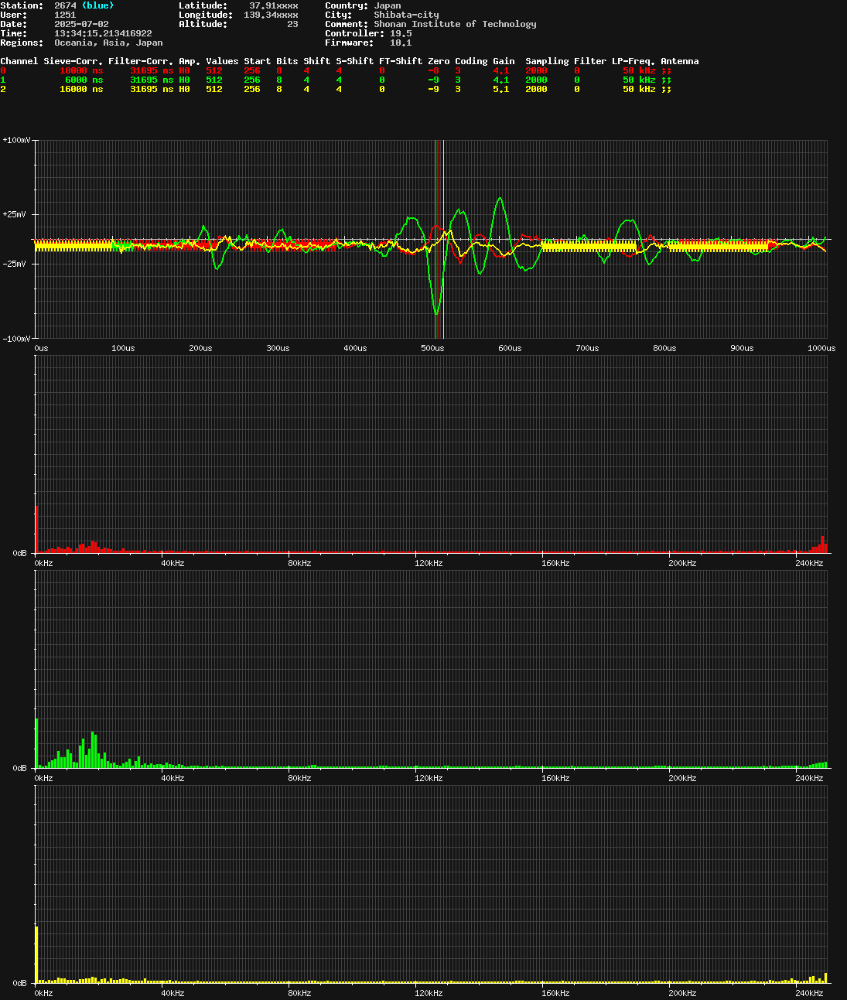Click the comment "Shonan Institute of Technology"
Image resolution: width=847 pixels, height=1000 pixels.
click(x=455, y=24)
